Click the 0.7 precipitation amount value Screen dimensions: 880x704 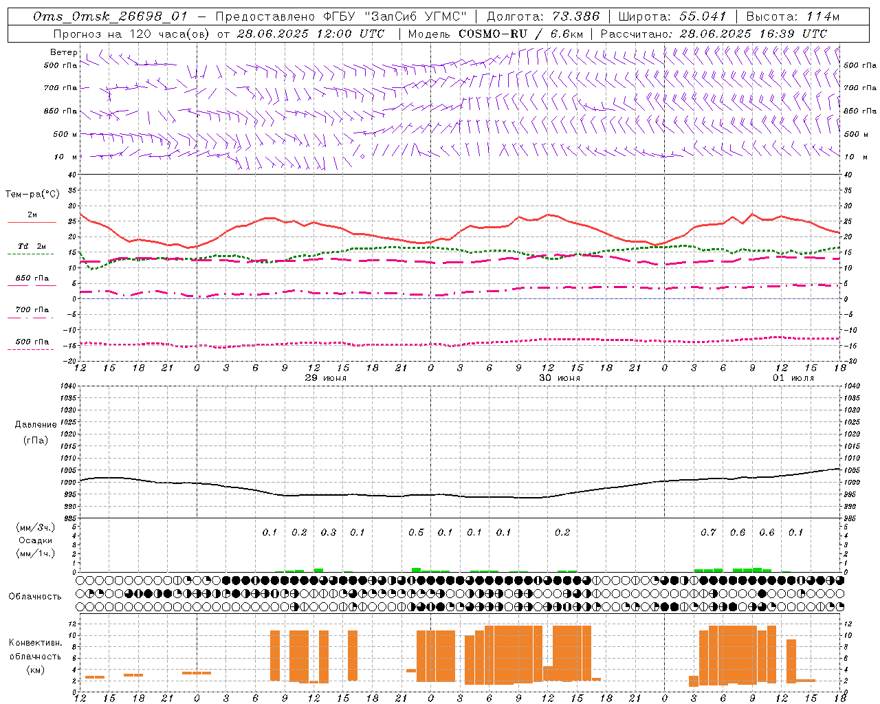point(708,532)
